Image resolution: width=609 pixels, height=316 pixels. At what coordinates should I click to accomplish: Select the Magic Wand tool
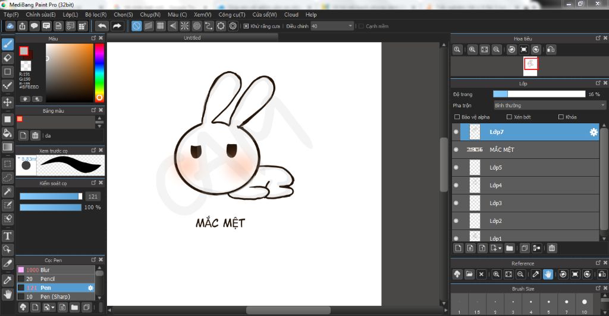(7, 191)
